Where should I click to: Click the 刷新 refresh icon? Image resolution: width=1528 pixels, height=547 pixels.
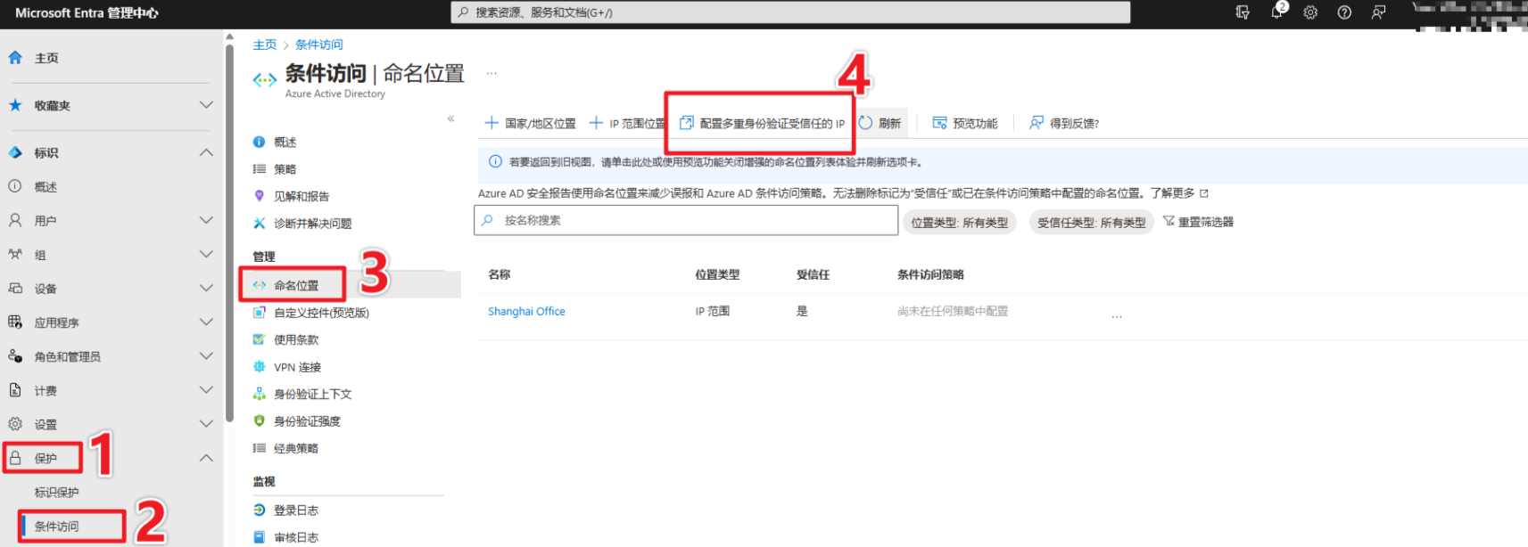click(865, 123)
